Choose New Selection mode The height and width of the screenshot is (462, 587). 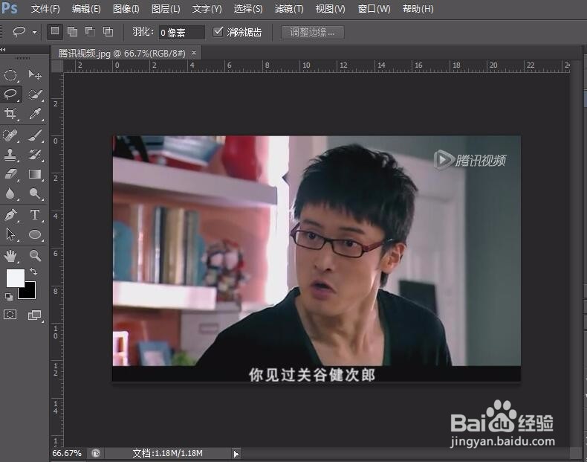click(55, 31)
